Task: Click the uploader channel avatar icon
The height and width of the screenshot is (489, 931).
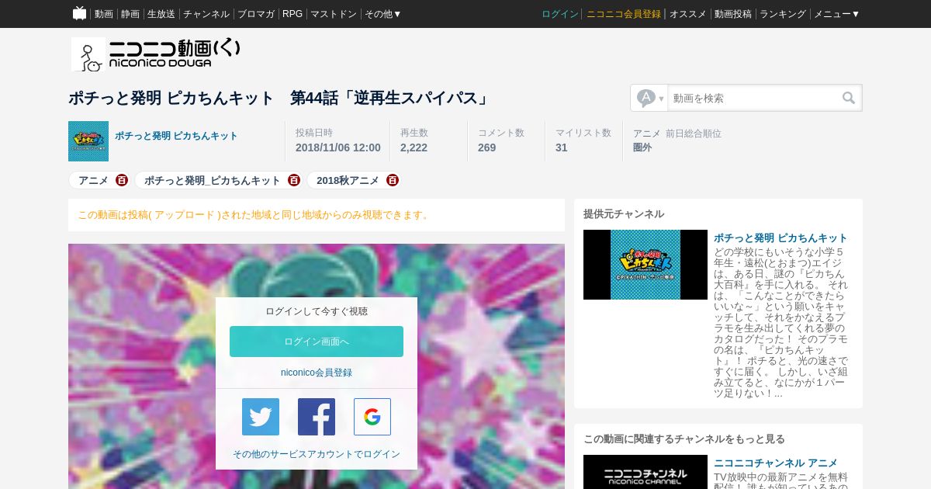Action: coord(88,141)
